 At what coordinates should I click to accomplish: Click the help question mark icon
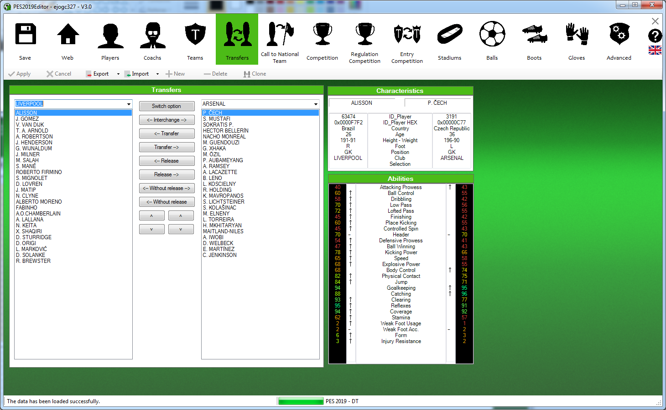(655, 36)
